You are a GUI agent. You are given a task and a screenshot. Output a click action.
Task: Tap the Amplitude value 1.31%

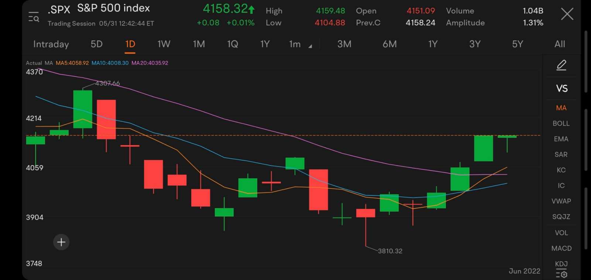coord(533,23)
